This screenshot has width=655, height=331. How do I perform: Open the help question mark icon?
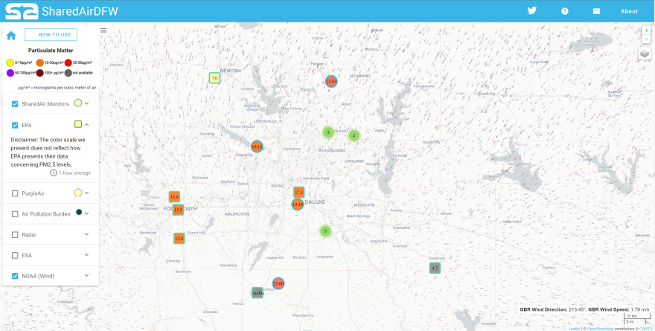(565, 11)
